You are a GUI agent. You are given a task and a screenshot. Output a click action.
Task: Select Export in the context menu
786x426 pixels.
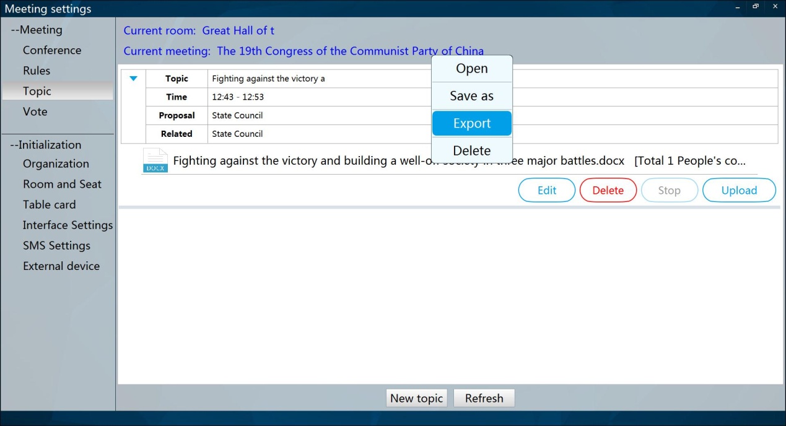472,123
